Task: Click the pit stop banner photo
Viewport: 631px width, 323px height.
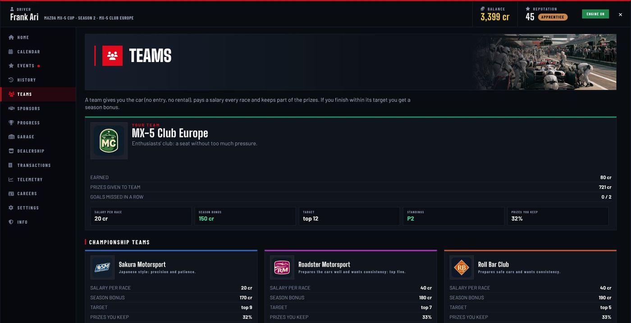Action: [x=544, y=62]
